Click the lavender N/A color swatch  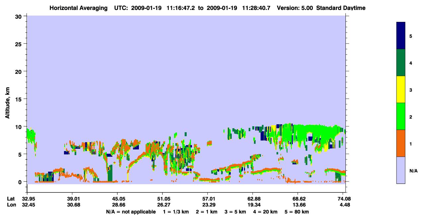[x=401, y=170]
